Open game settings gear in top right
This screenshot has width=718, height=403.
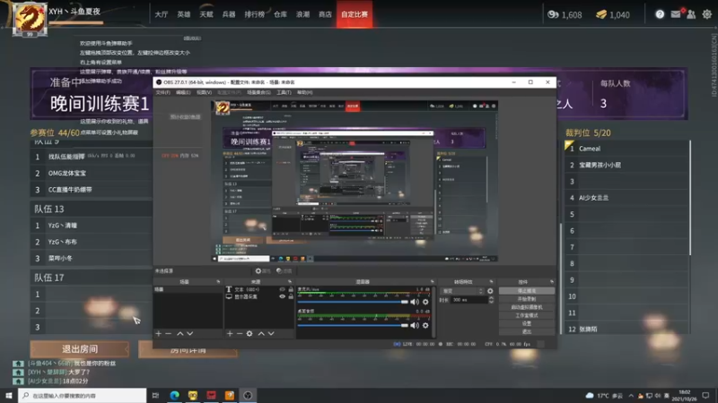tap(707, 14)
